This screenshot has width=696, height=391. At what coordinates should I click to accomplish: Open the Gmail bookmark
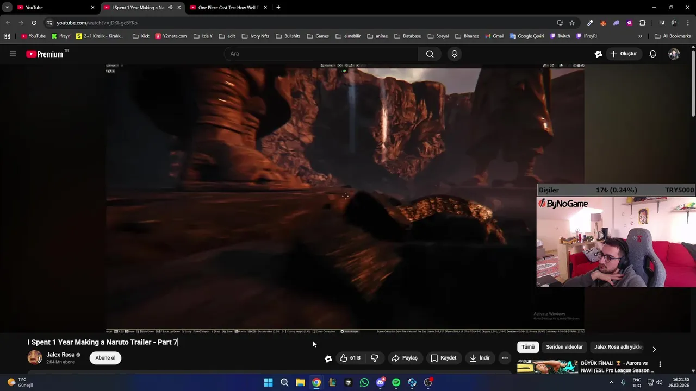[x=494, y=36]
